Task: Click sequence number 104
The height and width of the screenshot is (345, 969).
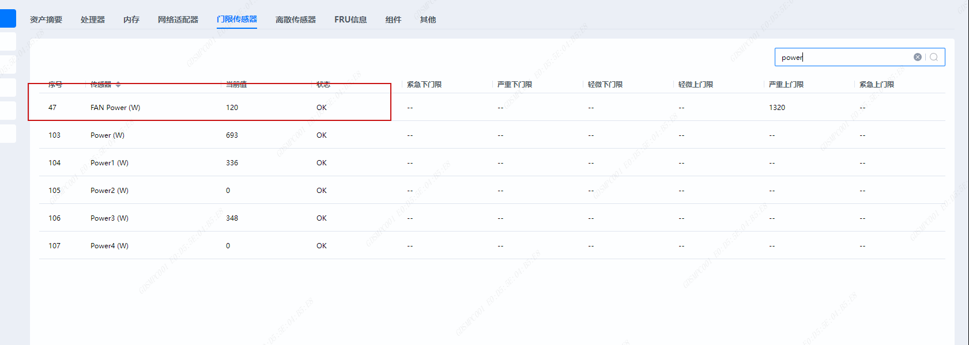Action: click(x=54, y=163)
